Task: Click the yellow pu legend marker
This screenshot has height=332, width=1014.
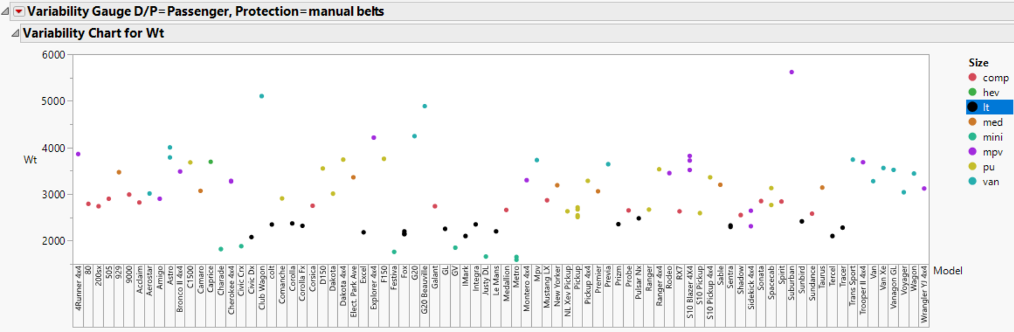Action: [972, 167]
